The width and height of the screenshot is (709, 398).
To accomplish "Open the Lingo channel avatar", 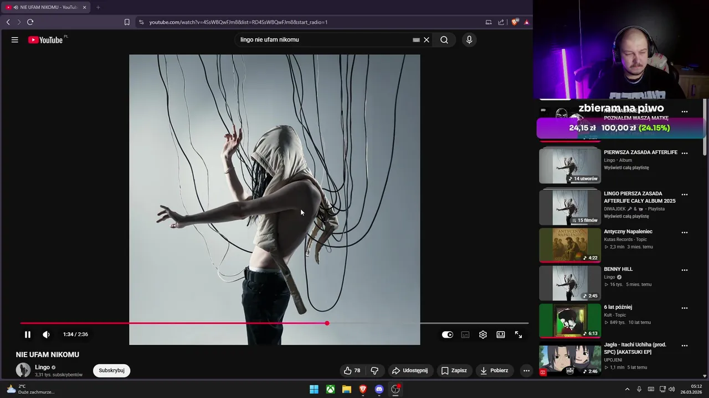I will [x=23, y=370].
